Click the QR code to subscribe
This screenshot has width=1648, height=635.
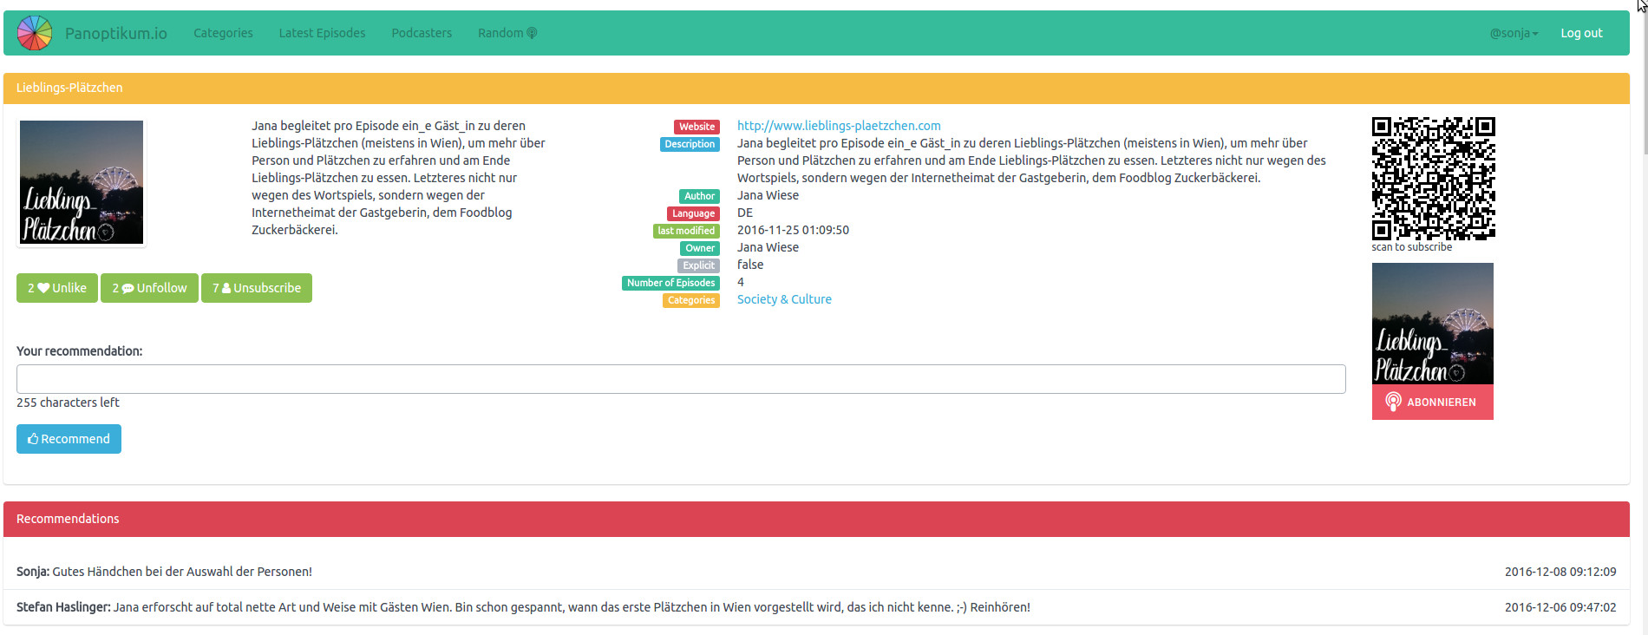tap(1433, 178)
